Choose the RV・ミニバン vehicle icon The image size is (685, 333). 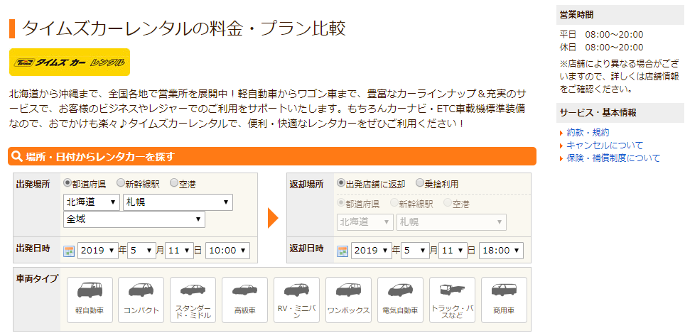(x=296, y=297)
